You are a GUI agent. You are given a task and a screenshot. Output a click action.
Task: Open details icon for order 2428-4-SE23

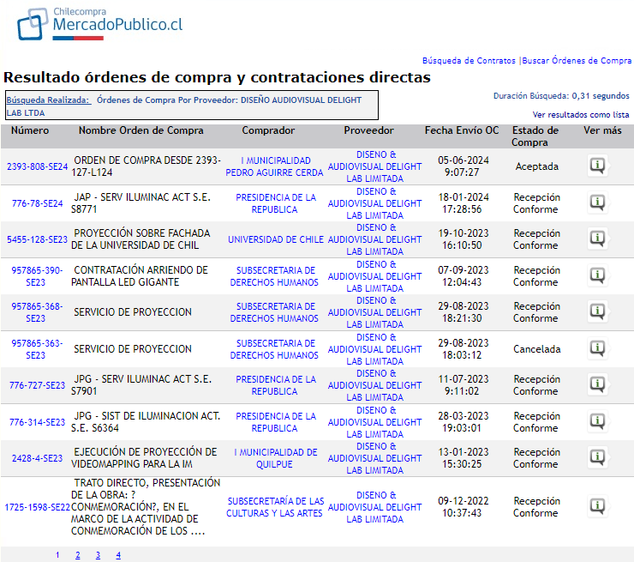click(x=597, y=457)
